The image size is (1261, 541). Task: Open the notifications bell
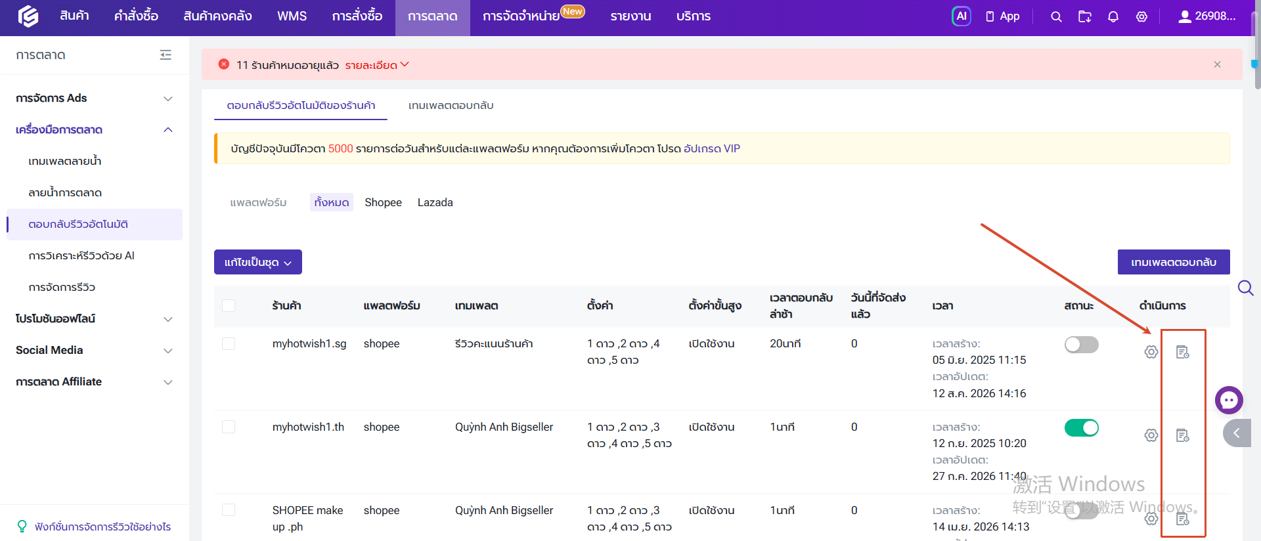tap(1113, 16)
